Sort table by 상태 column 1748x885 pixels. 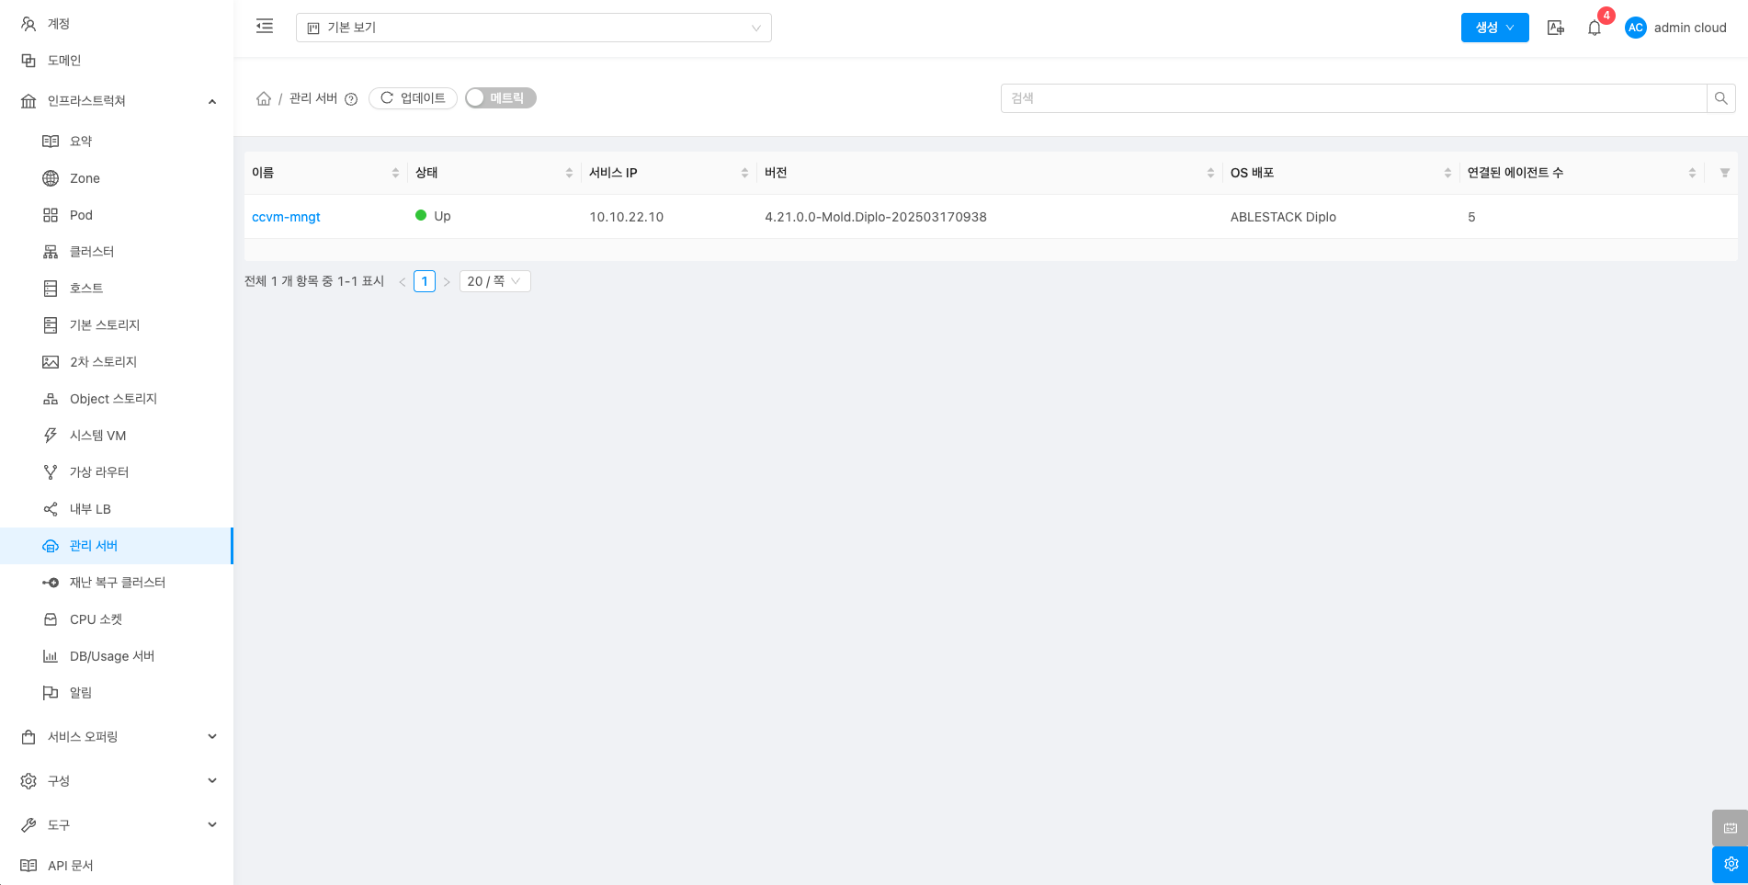tap(569, 173)
